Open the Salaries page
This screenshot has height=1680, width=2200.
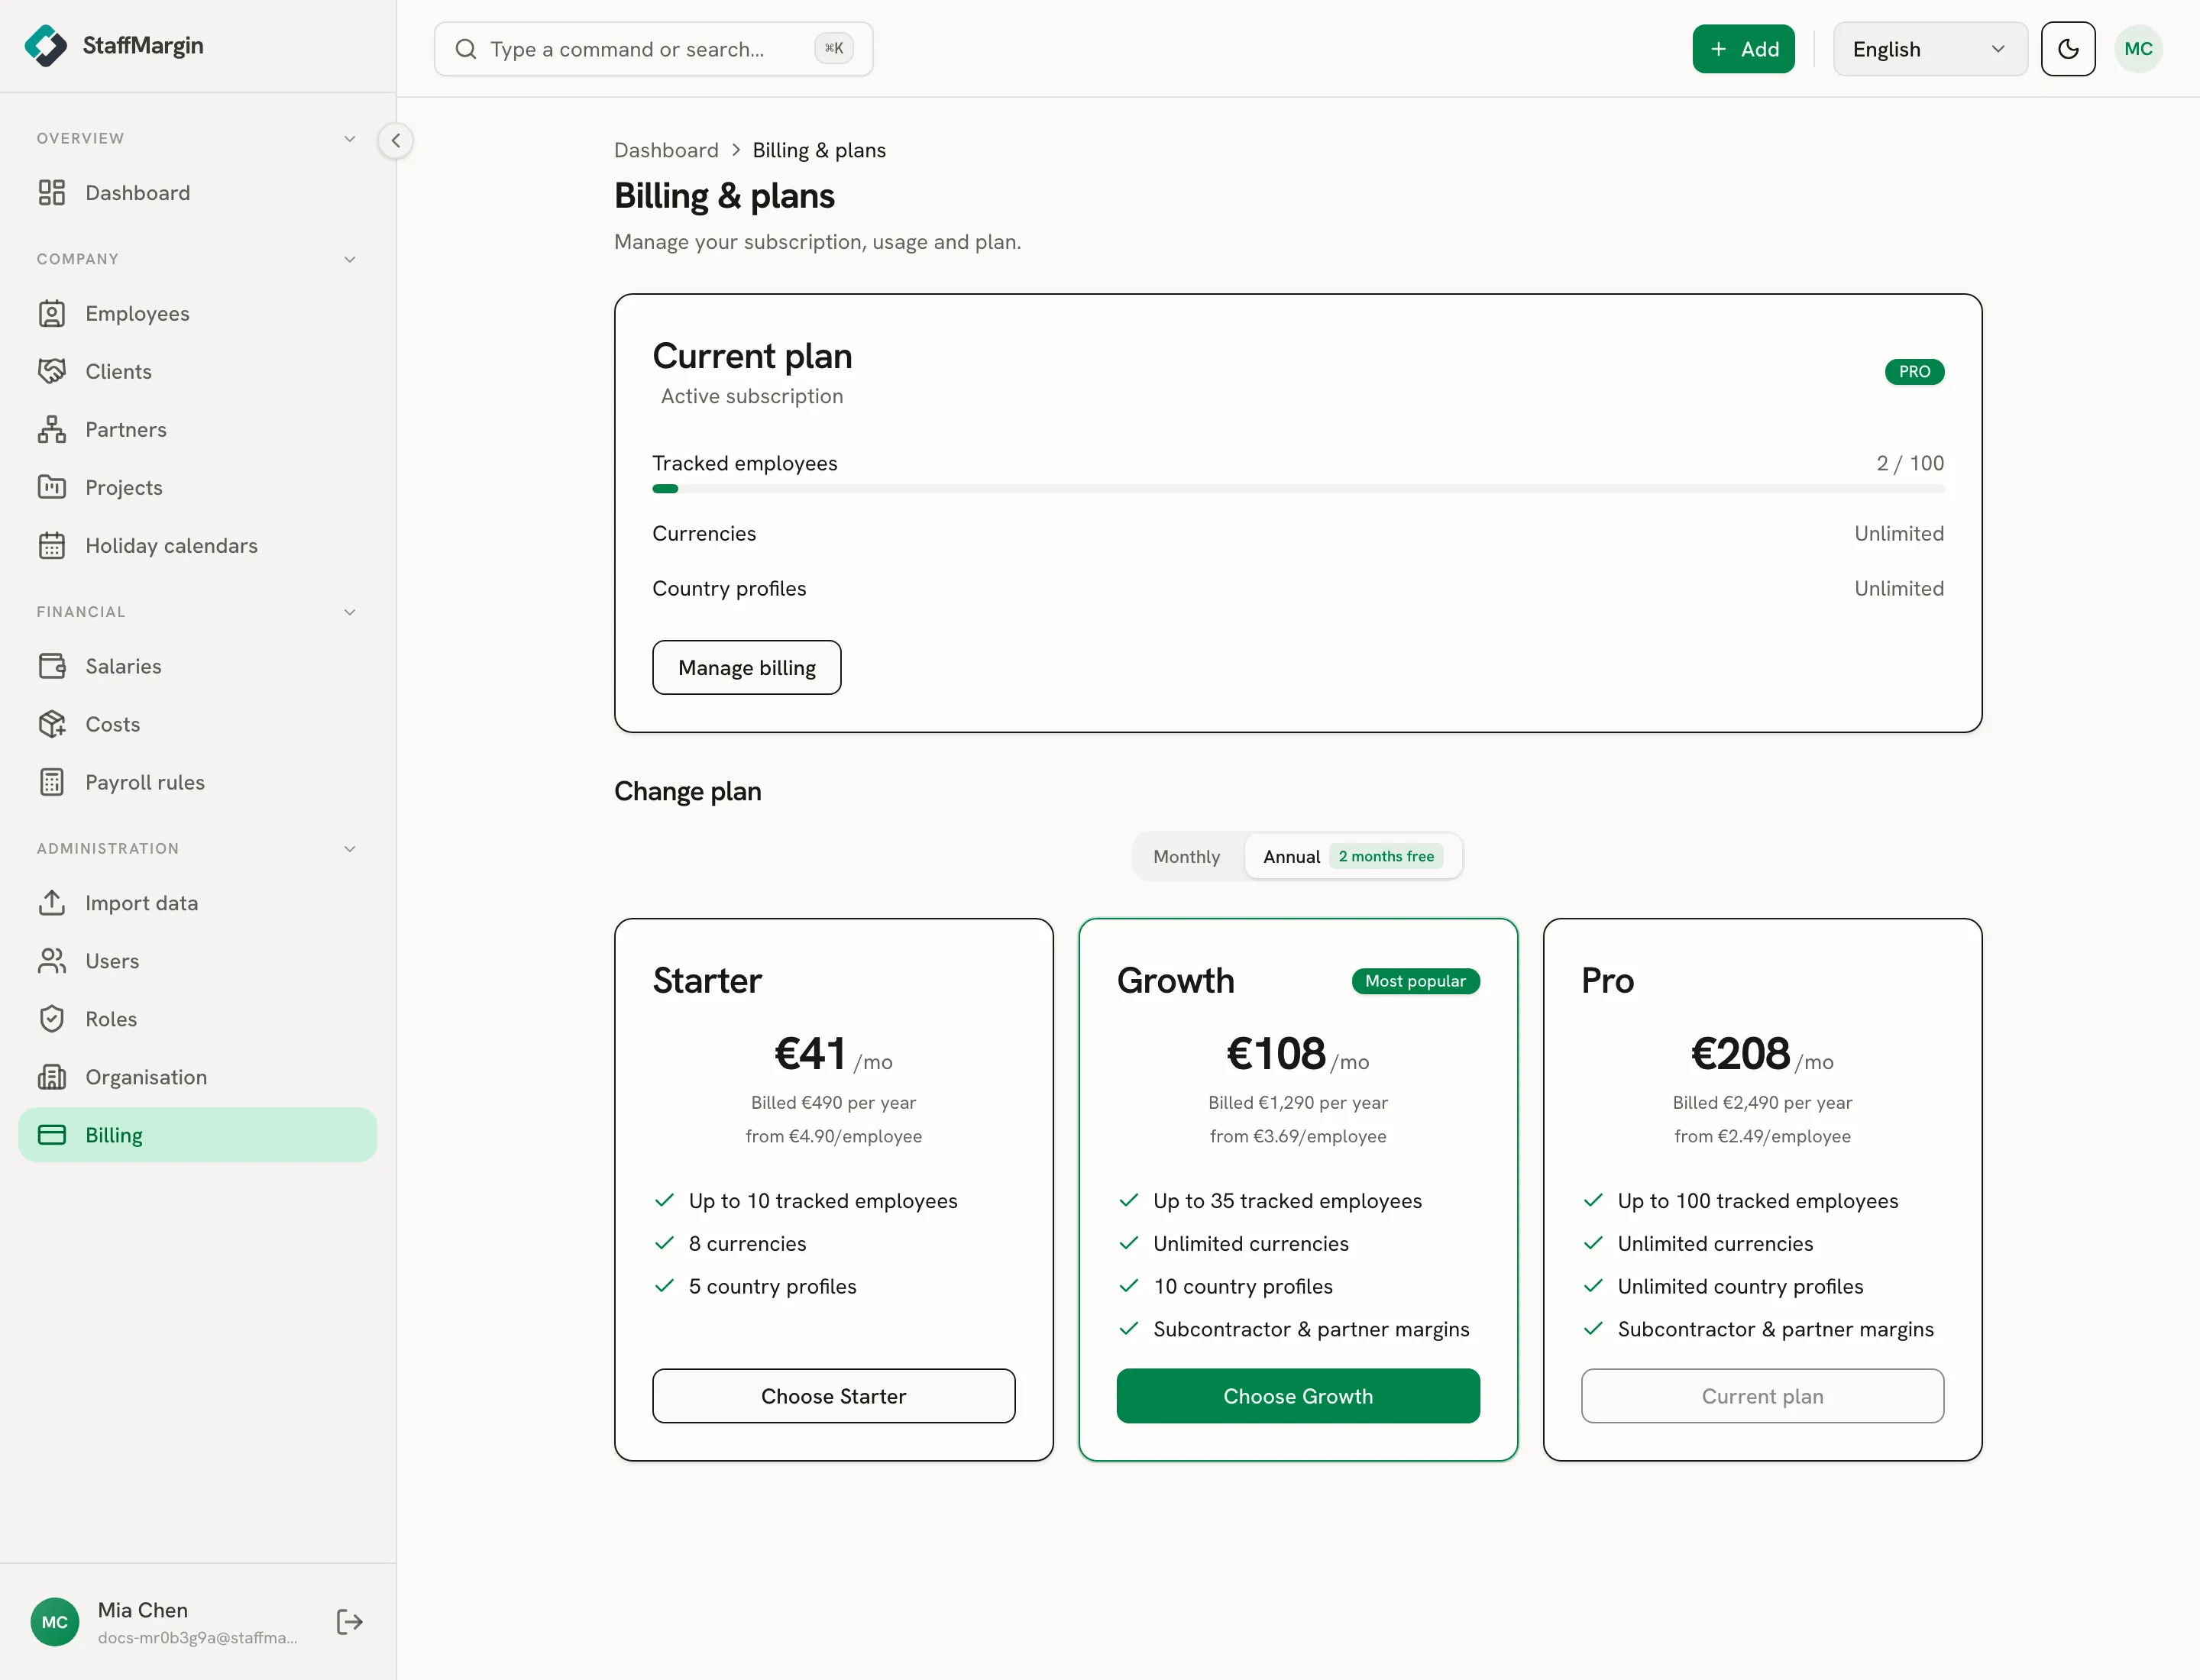(x=198, y=666)
